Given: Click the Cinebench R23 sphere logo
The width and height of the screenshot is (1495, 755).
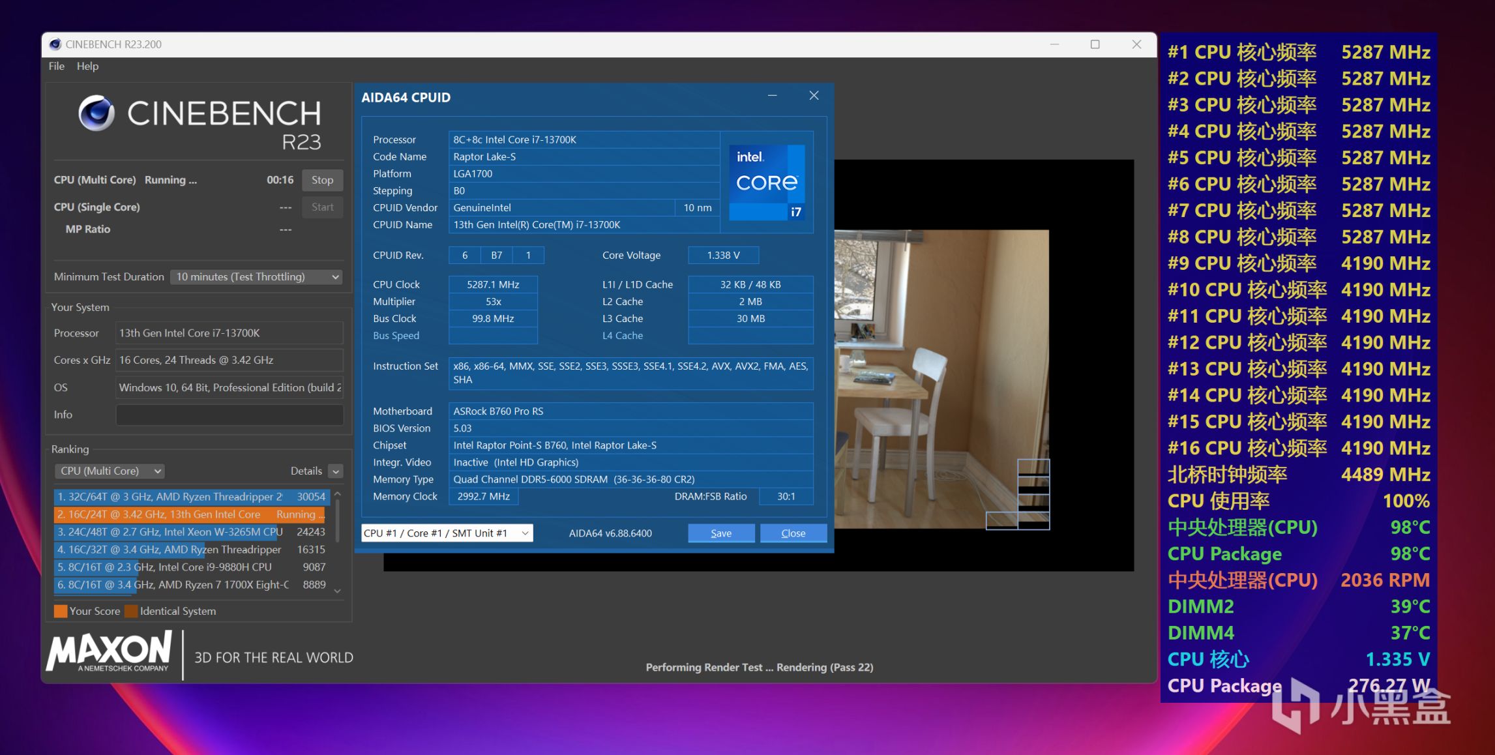Looking at the screenshot, I should pos(96,113).
